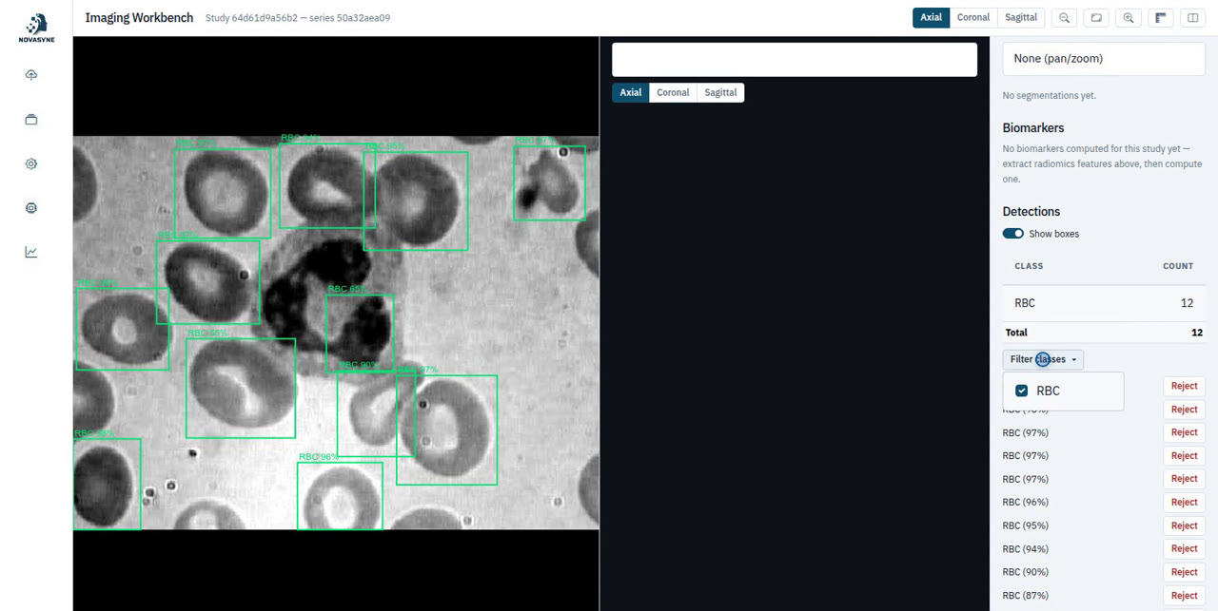
Task: Click the RBC (87%) detection label
Action: pyautogui.click(x=1026, y=595)
